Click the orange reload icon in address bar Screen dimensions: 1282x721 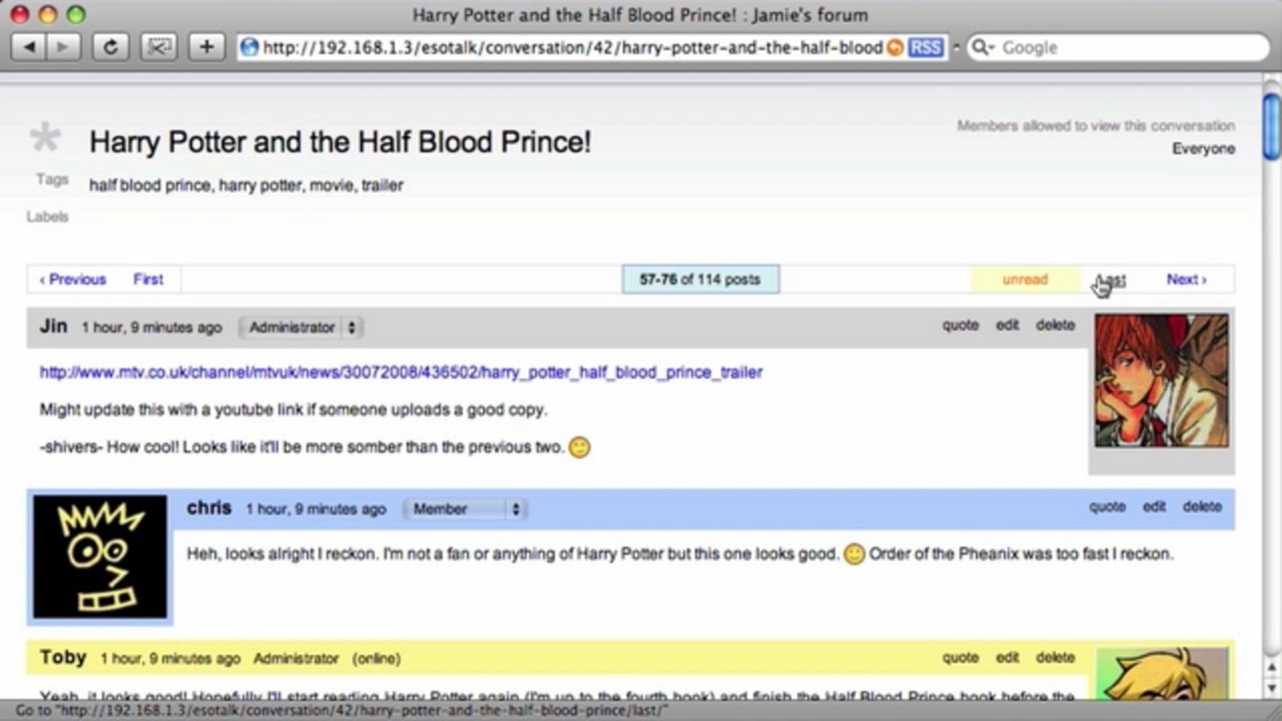pyautogui.click(x=895, y=48)
